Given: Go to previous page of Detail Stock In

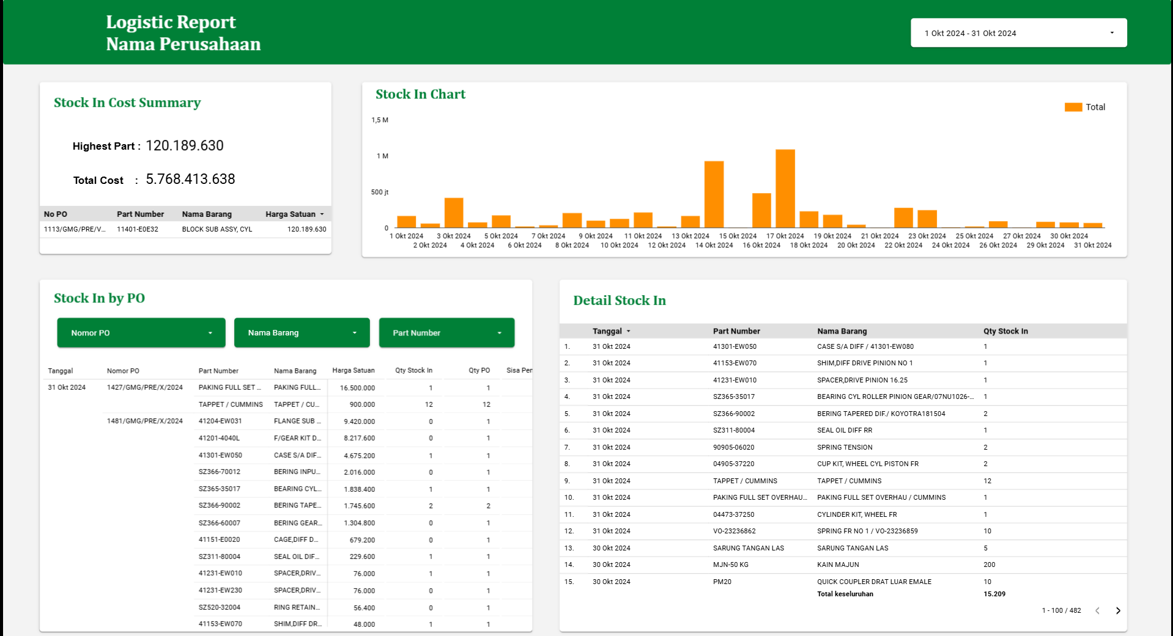Looking at the screenshot, I should 1098,610.
